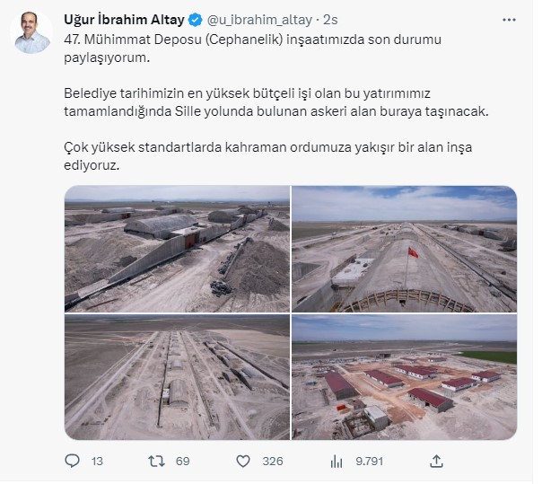Click the tweet text about Mühimmat Deposu
Screen dimensions: 542x484
[275, 102]
